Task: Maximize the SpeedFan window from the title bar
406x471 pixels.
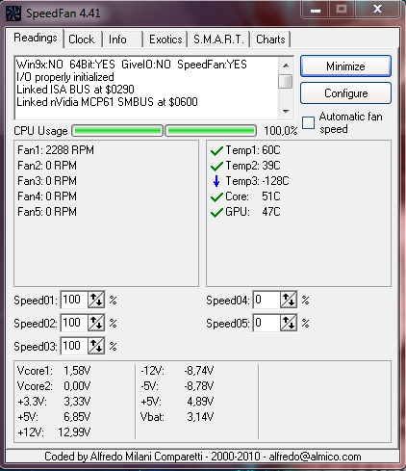Action: (x=342, y=10)
